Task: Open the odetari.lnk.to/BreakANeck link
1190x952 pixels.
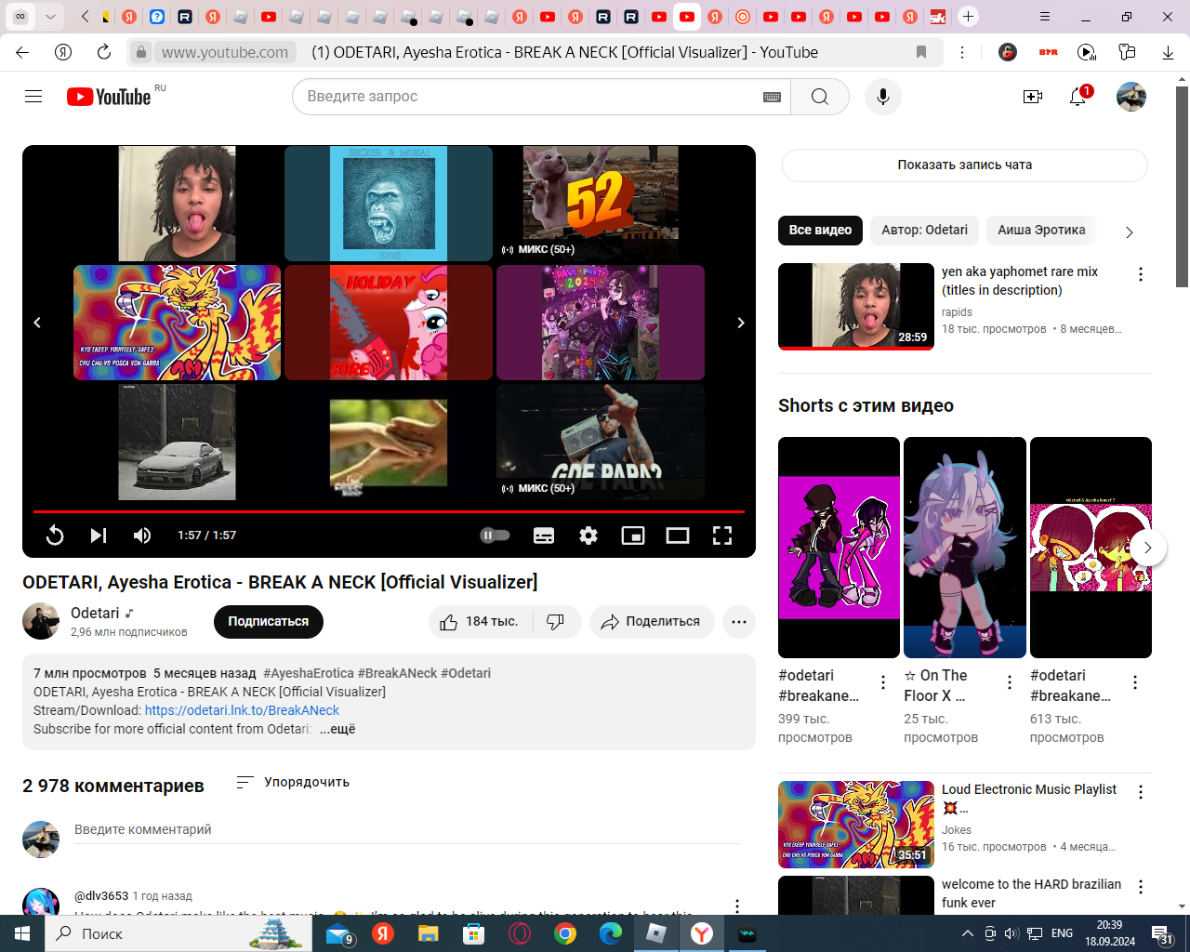Action: coord(242,710)
